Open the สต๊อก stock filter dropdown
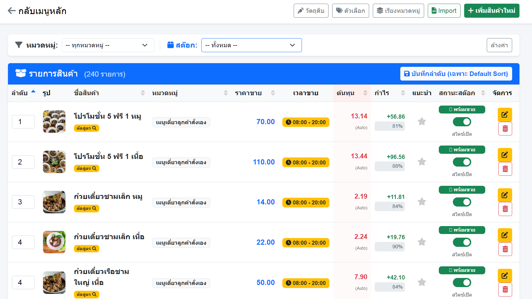The height and width of the screenshot is (299, 532). point(251,45)
